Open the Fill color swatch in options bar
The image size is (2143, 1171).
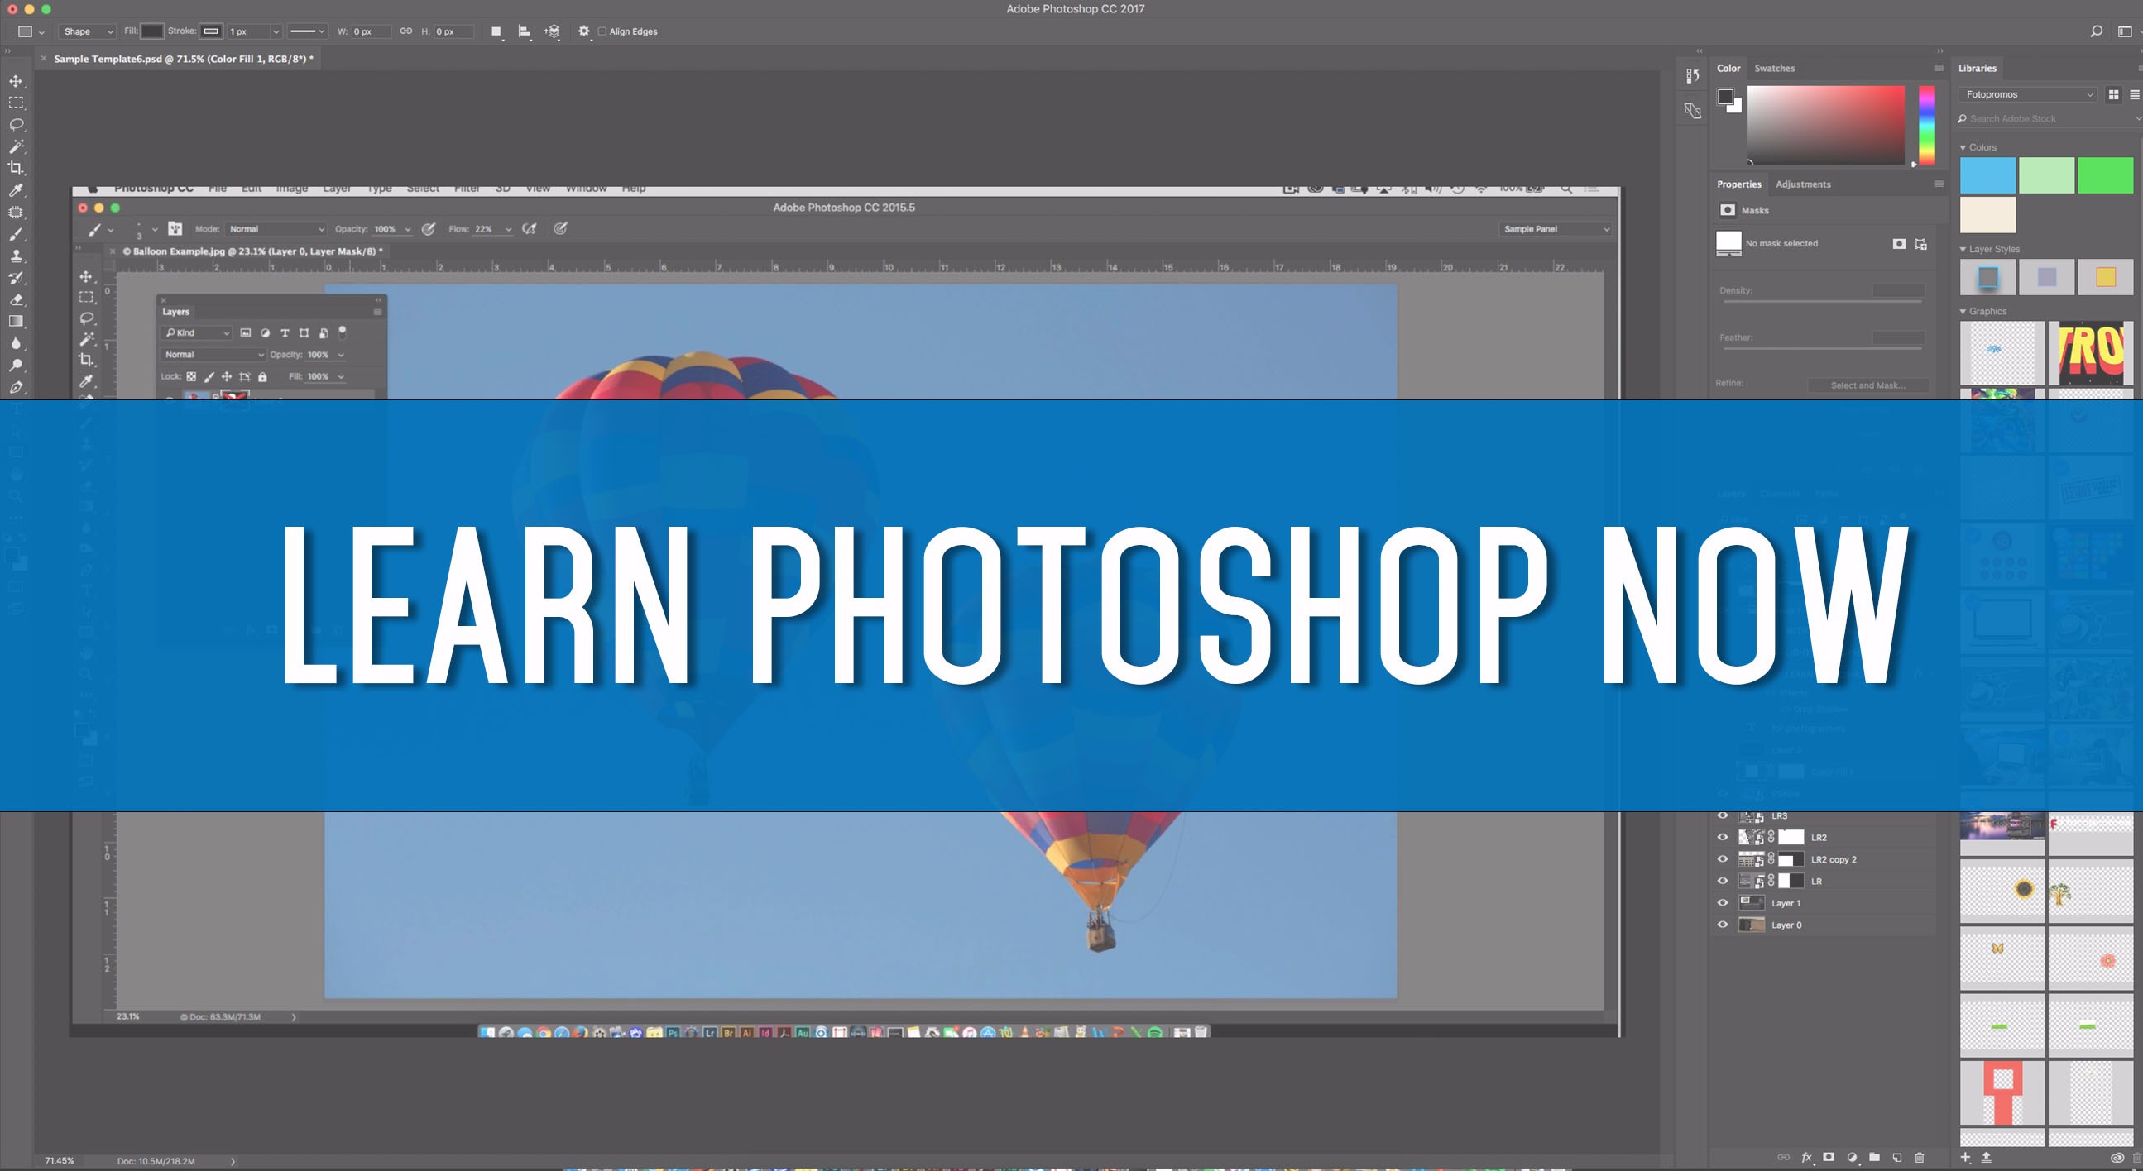[151, 31]
